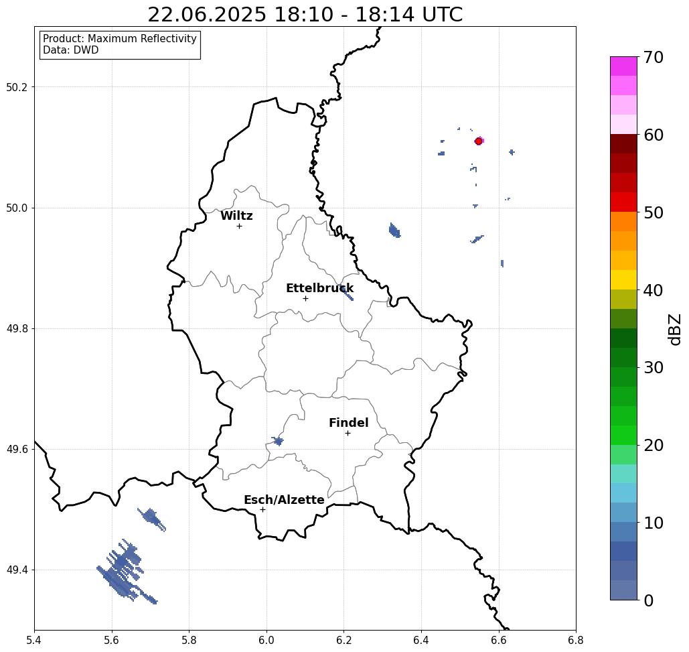
Task: Click the longitude tick label 6.0
Action: click(266, 641)
